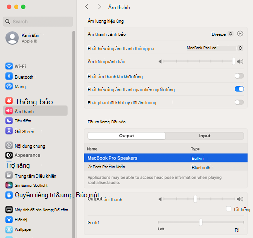The width and height of the screenshot is (253, 238).
Task: Disable Phát hiệu ứng âm thanh giao diện switch
Action: pyautogui.click(x=239, y=89)
